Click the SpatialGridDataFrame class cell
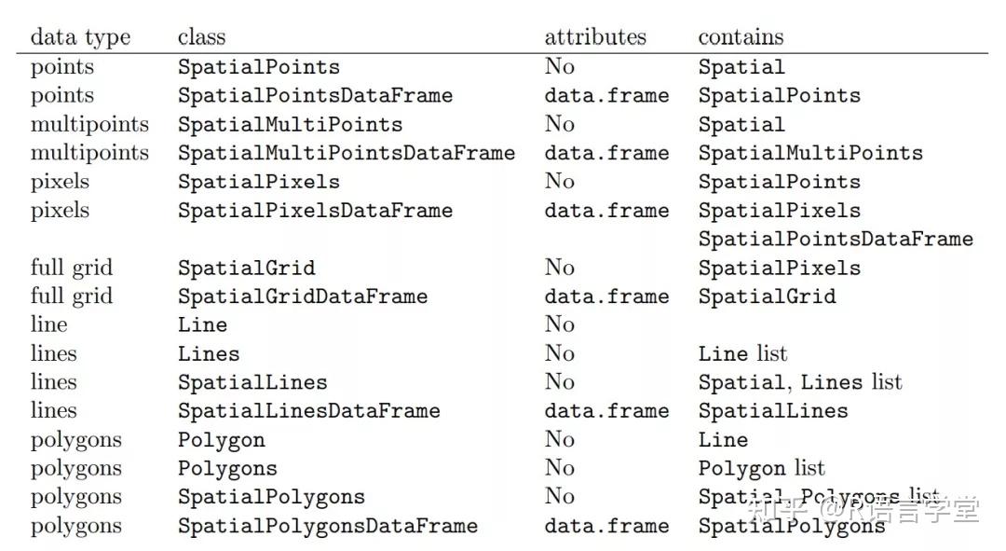The width and height of the screenshot is (1006, 551). tap(303, 296)
